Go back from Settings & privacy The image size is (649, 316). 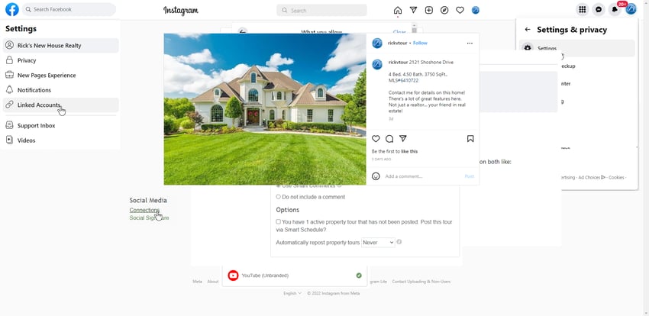[x=528, y=29]
